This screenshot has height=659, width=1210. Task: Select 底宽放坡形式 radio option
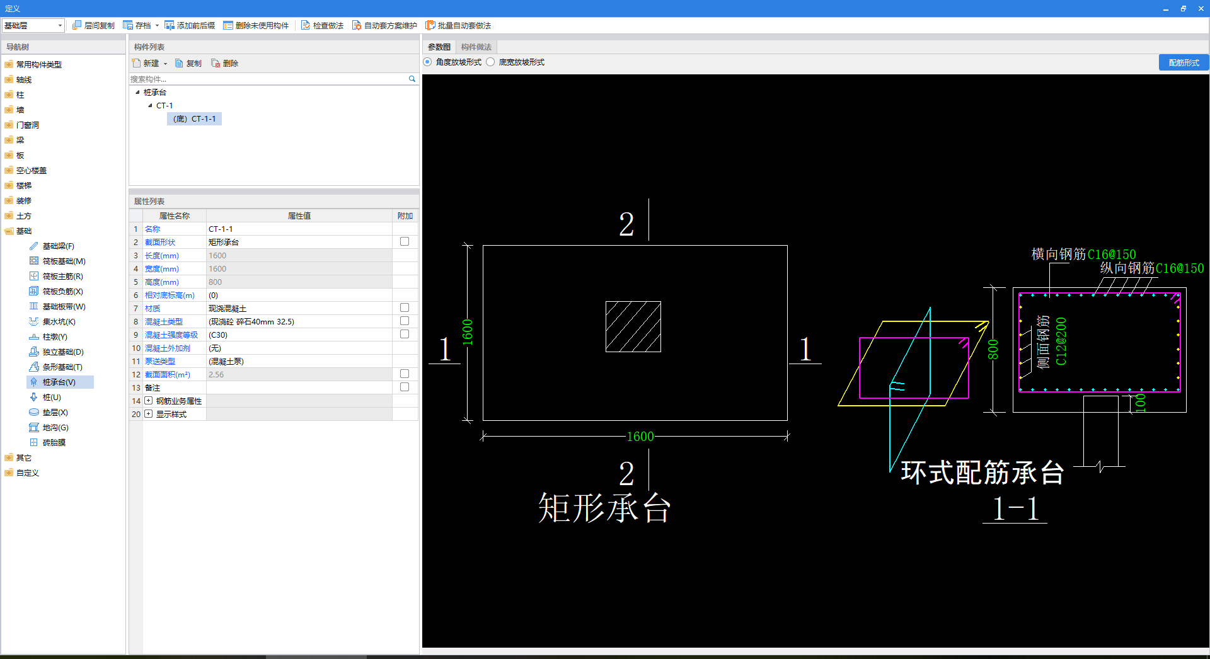point(490,62)
